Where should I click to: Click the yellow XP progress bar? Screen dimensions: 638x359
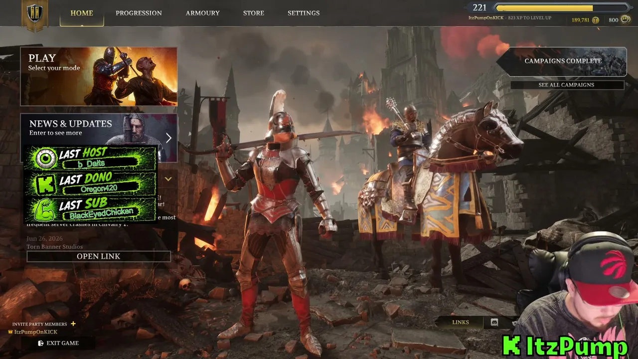tap(562, 8)
